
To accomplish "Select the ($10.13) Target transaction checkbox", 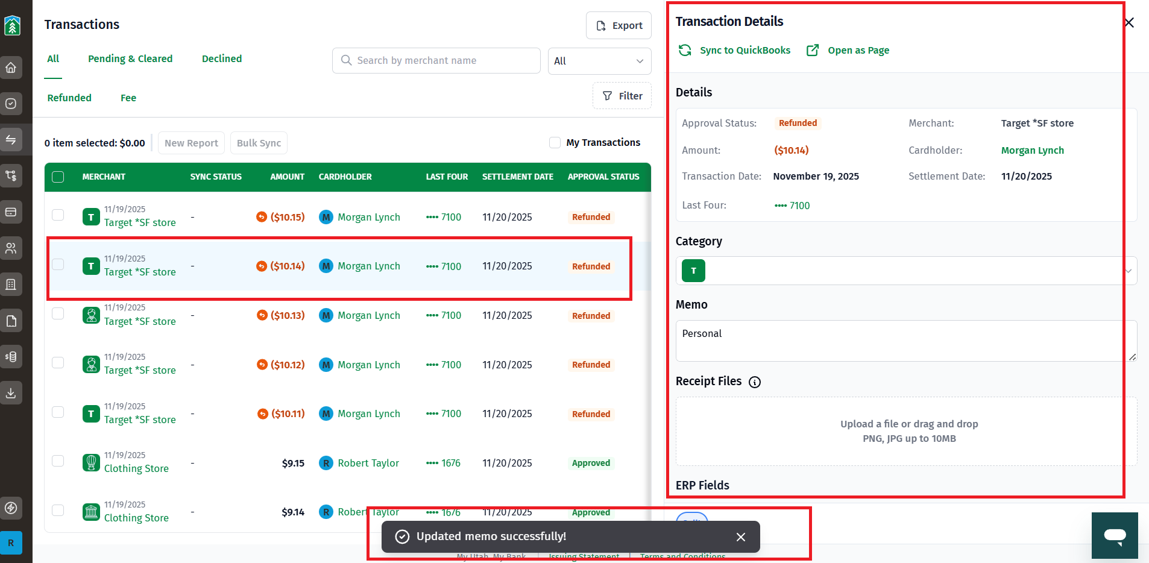I will [x=58, y=313].
